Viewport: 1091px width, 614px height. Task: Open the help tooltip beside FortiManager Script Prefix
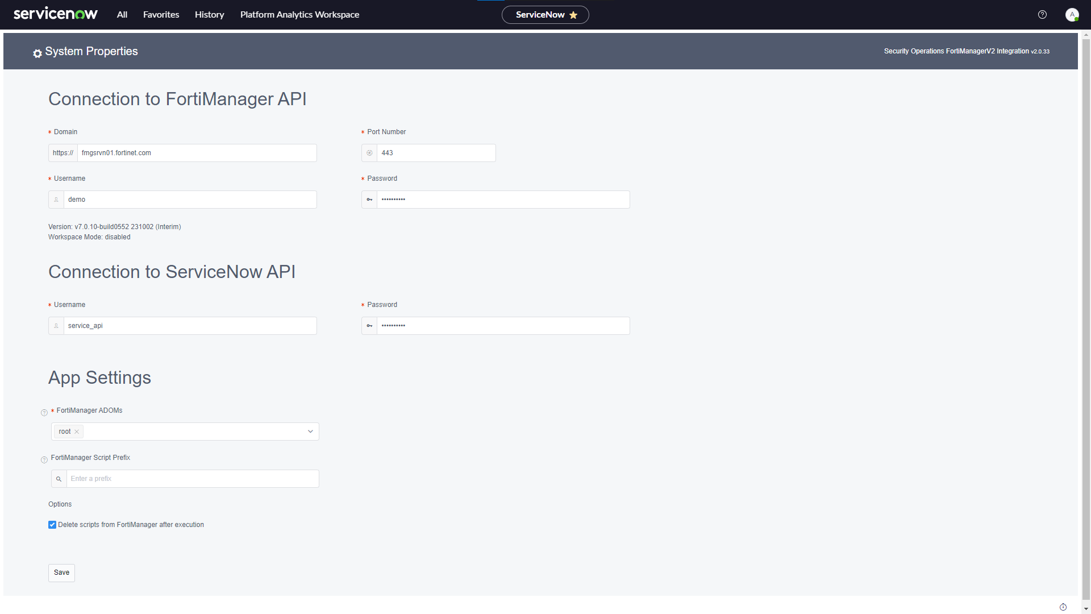point(44,460)
